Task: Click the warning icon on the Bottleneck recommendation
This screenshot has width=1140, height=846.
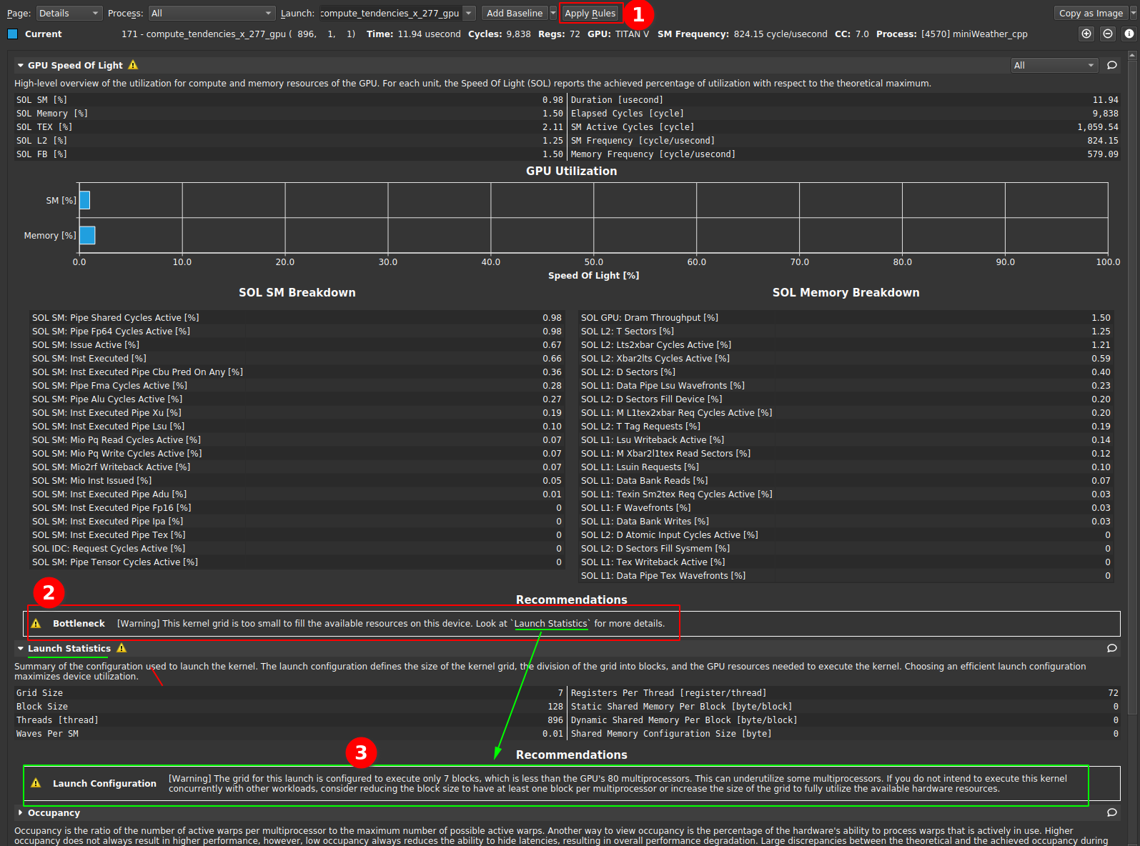Action: pyautogui.click(x=36, y=624)
